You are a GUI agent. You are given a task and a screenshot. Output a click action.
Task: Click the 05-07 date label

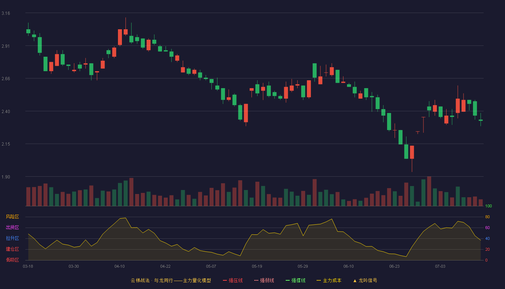tap(211, 266)
